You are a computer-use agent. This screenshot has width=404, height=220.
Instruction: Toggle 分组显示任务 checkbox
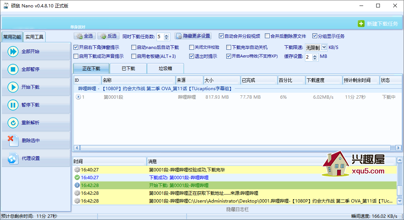[x=315, y=36]
